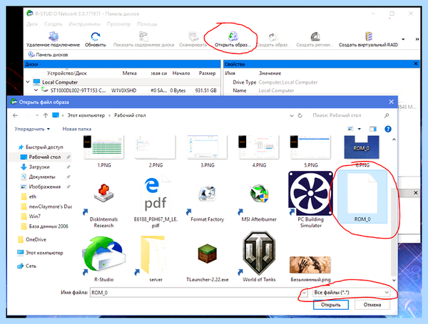428x324 pixels.
Task: Go up one folder level arrow
Action: 46,115
